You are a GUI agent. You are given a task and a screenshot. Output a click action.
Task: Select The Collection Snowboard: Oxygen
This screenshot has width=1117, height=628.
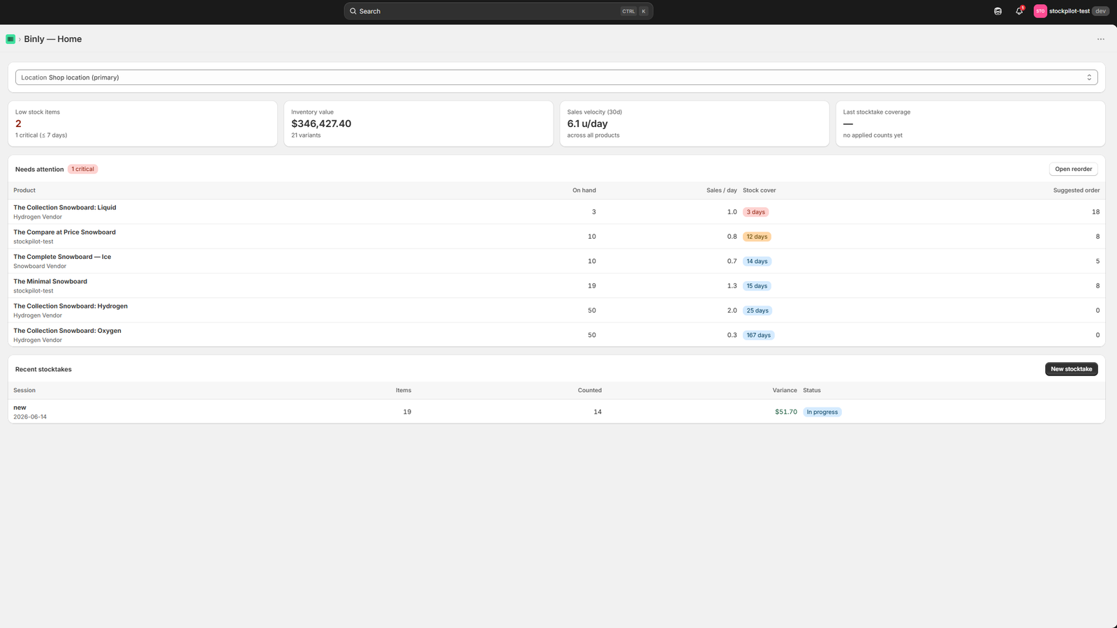(556, 335)
